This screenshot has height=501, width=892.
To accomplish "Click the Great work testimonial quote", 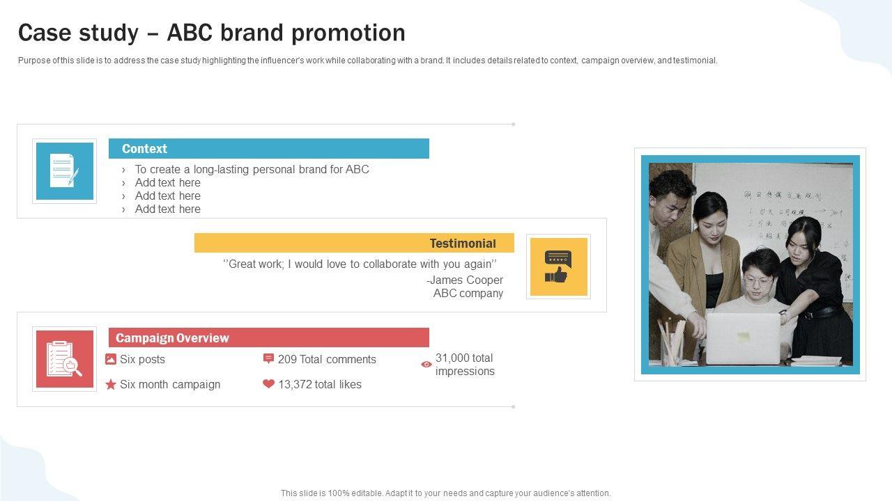I will point(360,264).
